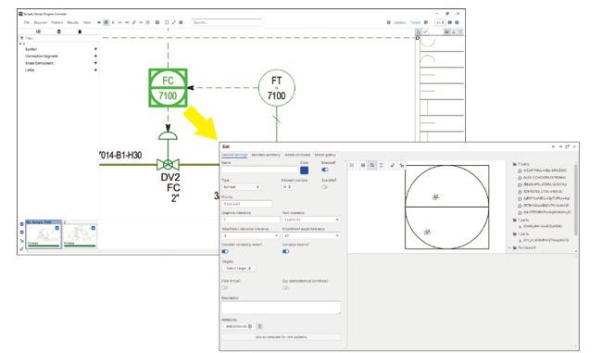This screenshot has width=602, height=353.
Task: Turn on the Scalable switch
Action: point(325,187)
